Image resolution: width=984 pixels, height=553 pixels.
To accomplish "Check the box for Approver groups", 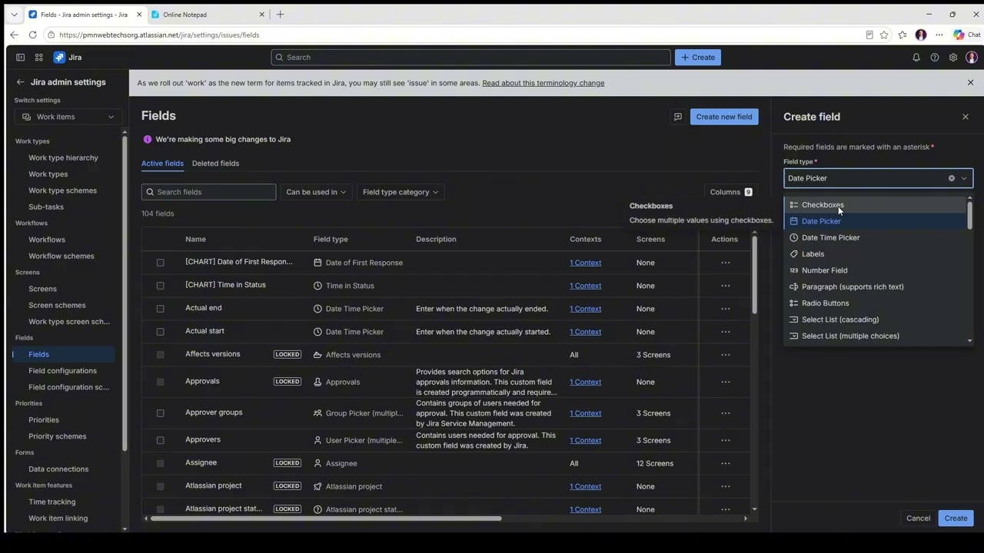I will click(160, 413).
